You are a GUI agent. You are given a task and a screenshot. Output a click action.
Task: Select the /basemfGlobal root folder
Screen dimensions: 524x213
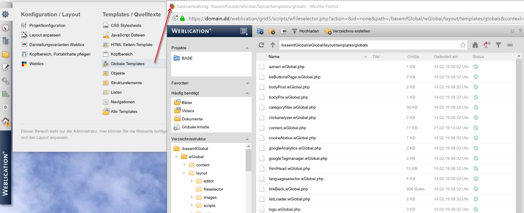click(191, 148)
